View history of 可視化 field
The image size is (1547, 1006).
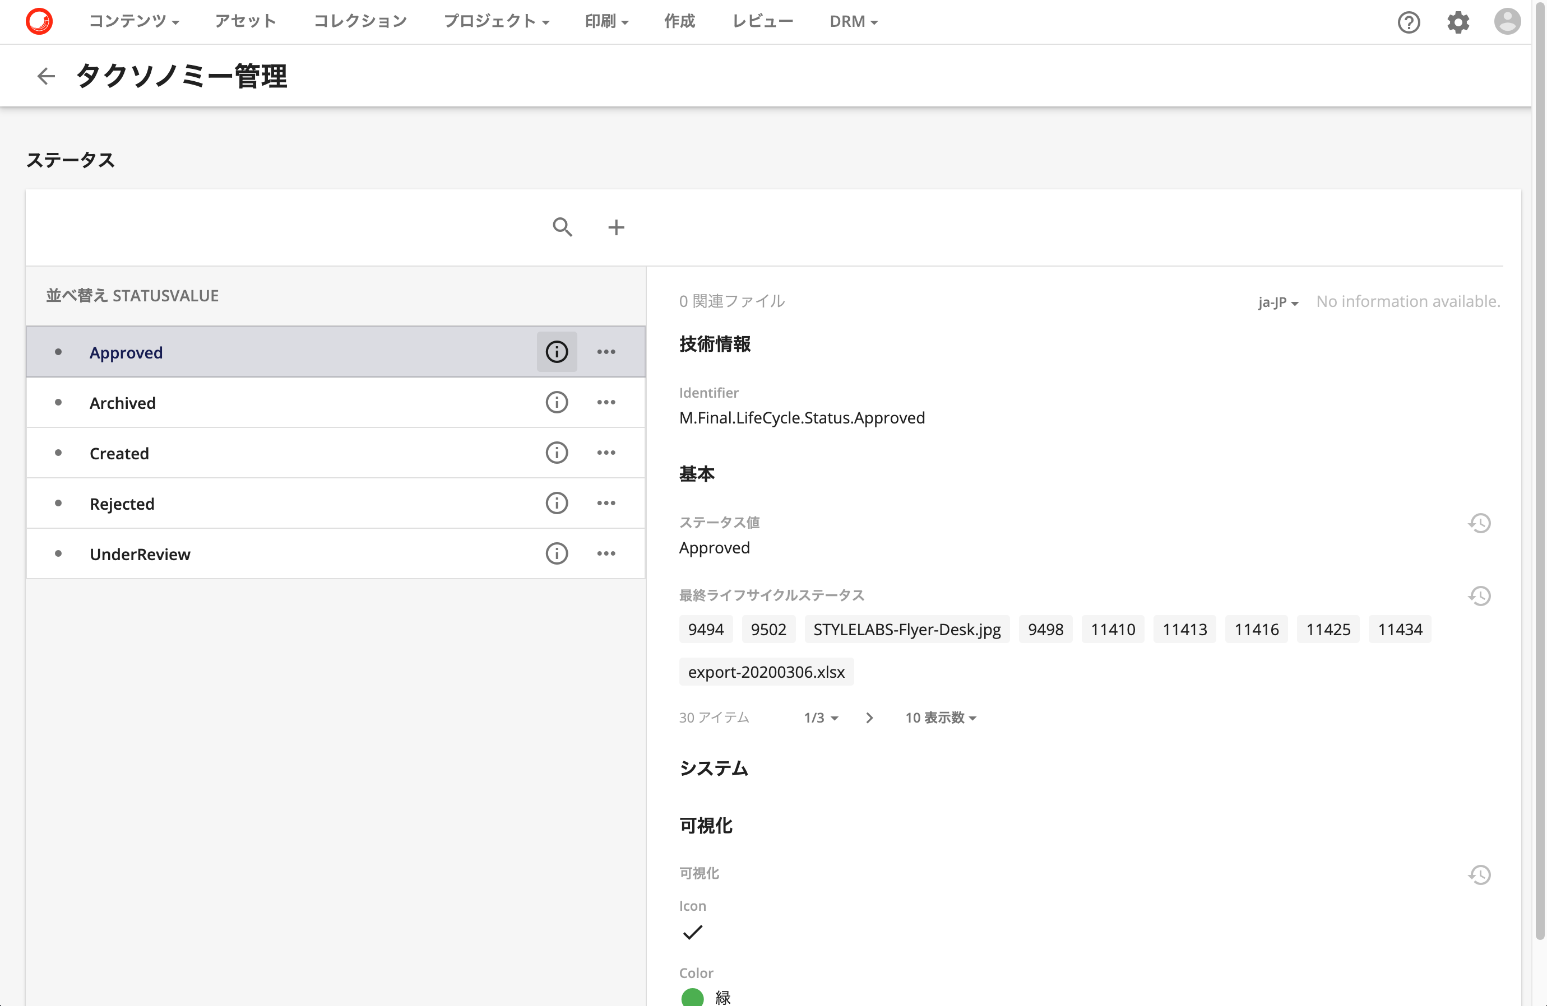point(1479,875)
